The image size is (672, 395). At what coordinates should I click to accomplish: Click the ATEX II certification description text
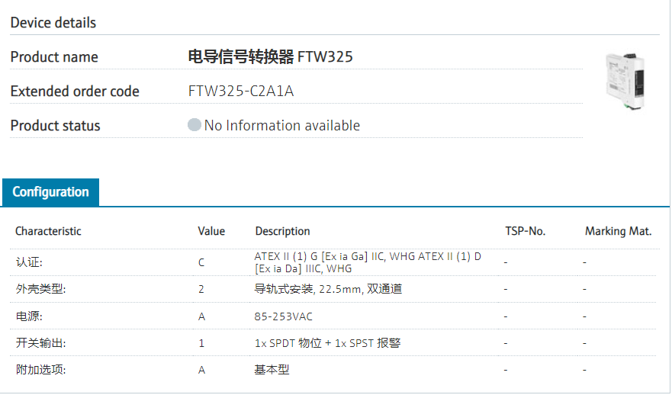[x=368, y=262]
